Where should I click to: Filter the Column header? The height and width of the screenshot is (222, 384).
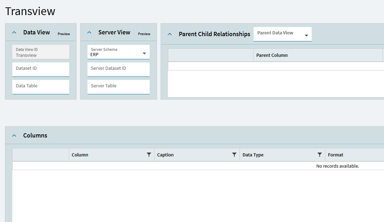pyautogui.click(x=149, y=155)
